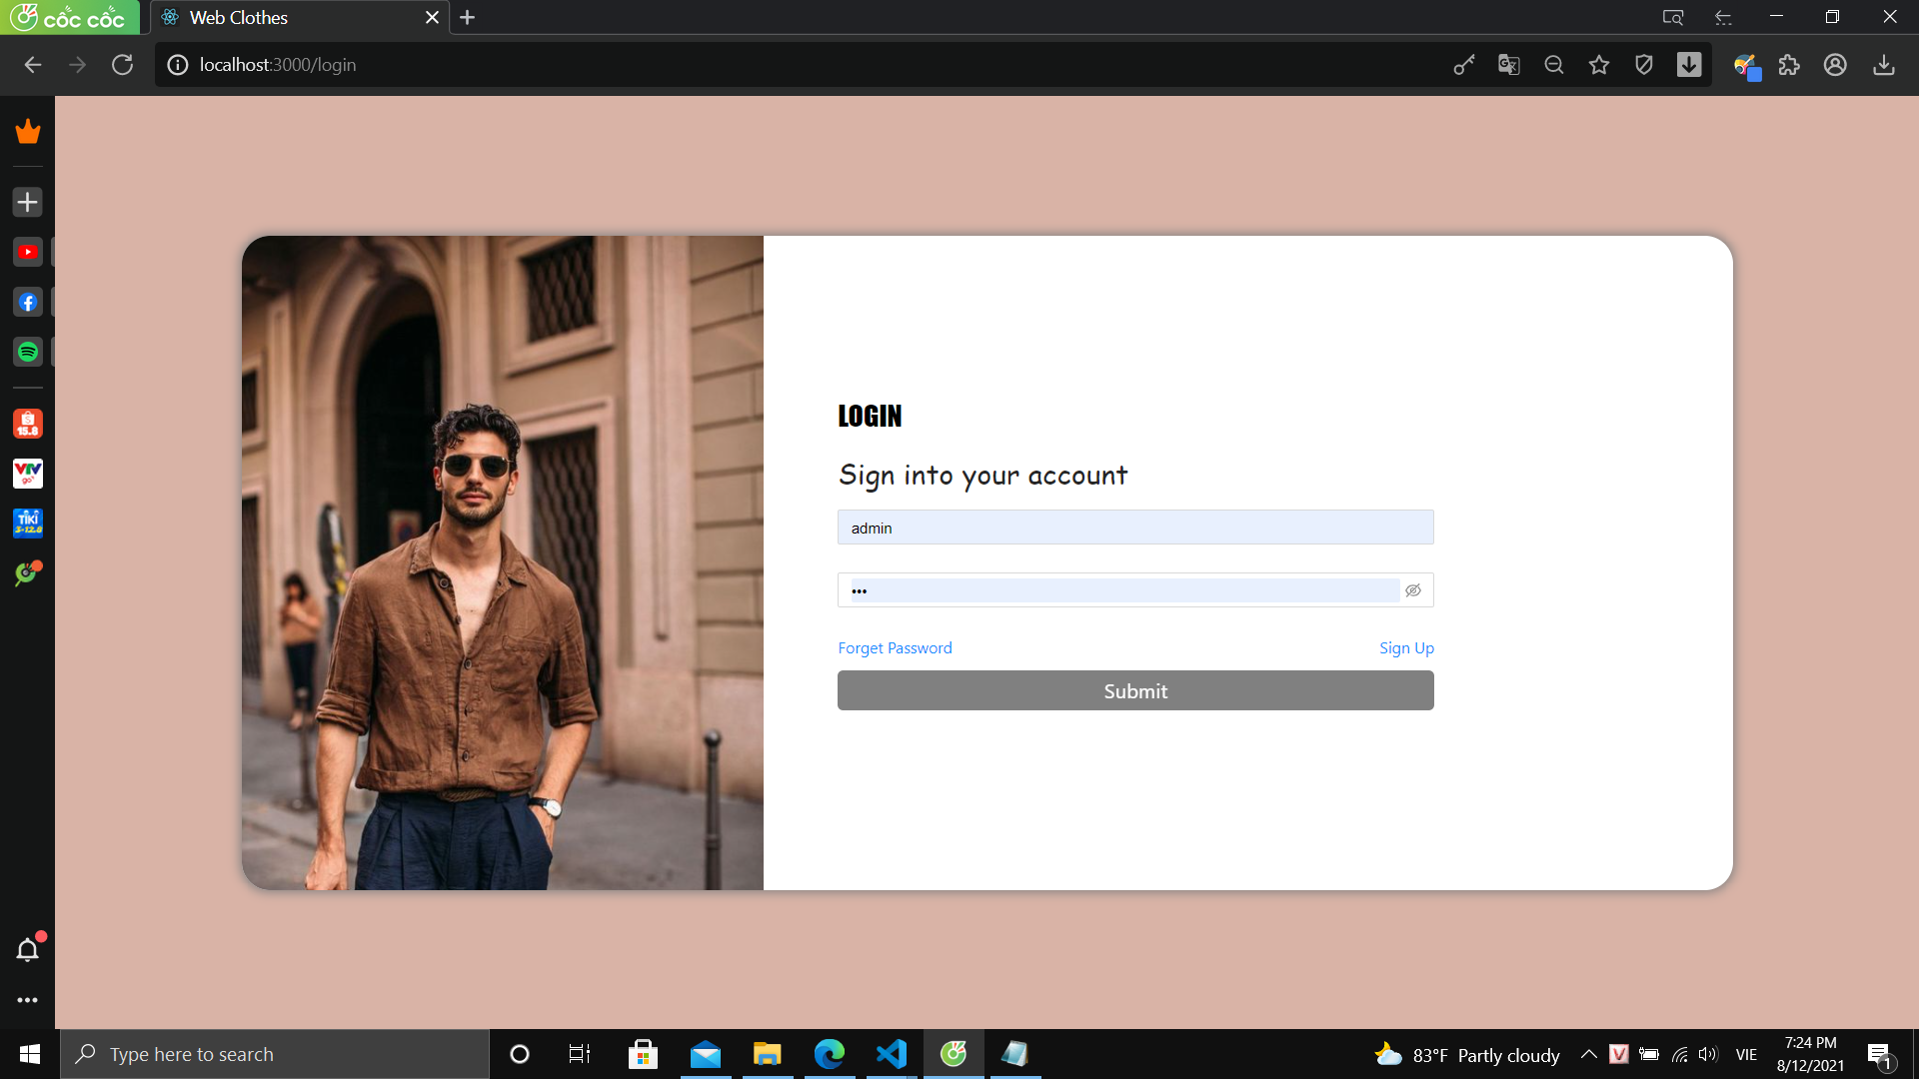1919x1079 pixels.
Task: Click the saved passwords key icon
Action: 1464,65
